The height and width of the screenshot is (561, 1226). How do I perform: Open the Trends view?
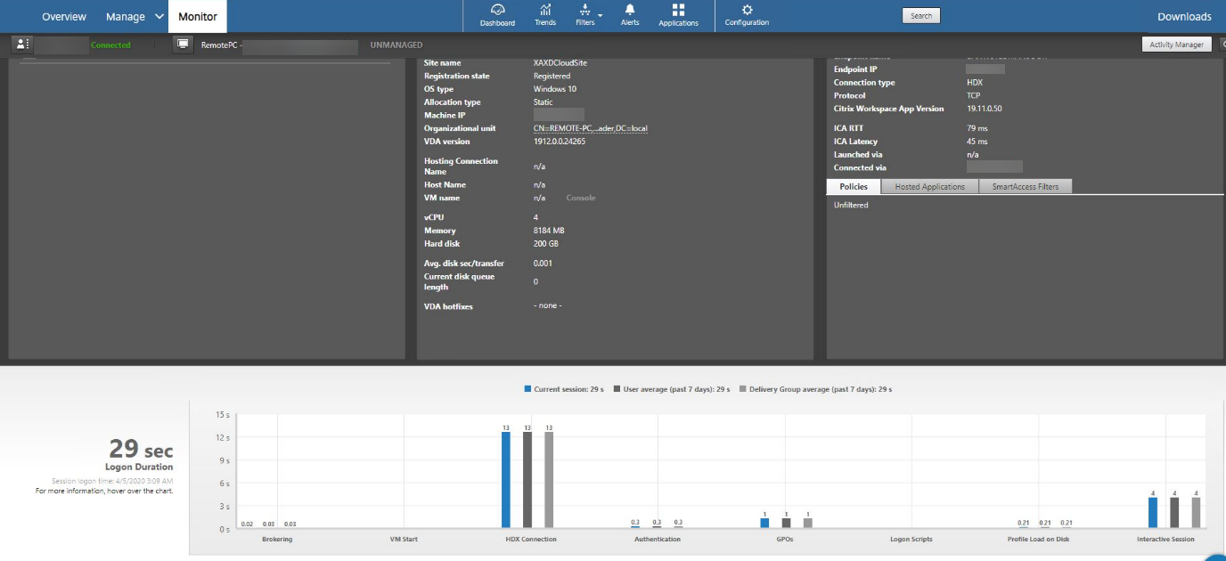click(x=545, y=15)
